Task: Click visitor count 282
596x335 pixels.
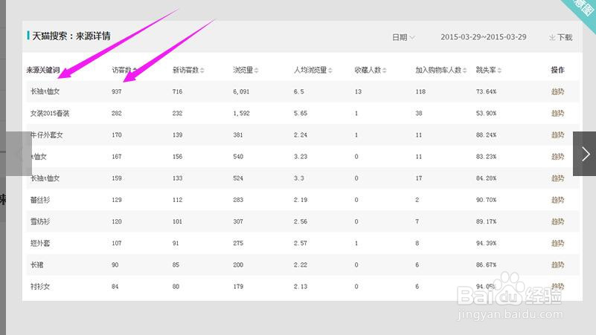Action: (x=117, y=113)
